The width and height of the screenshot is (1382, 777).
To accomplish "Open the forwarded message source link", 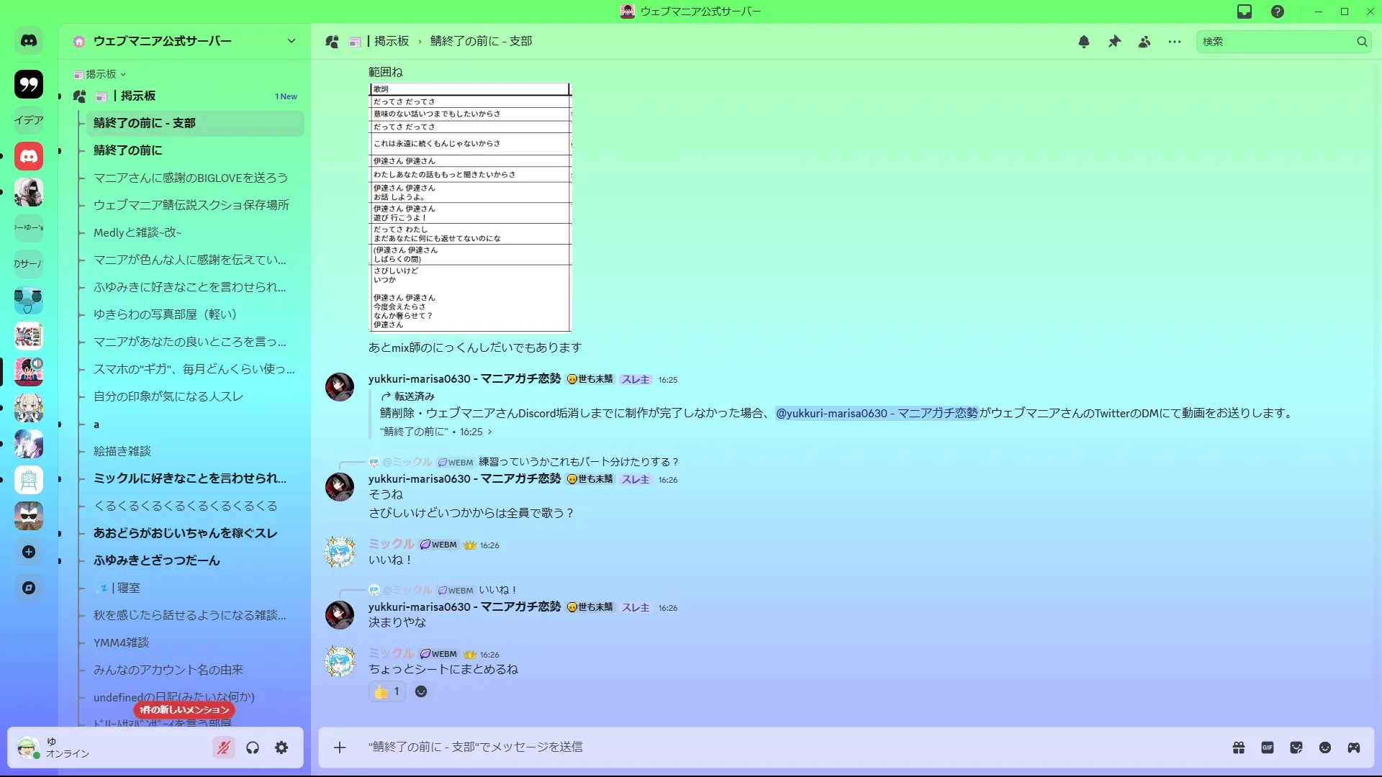I will point(435,432).
